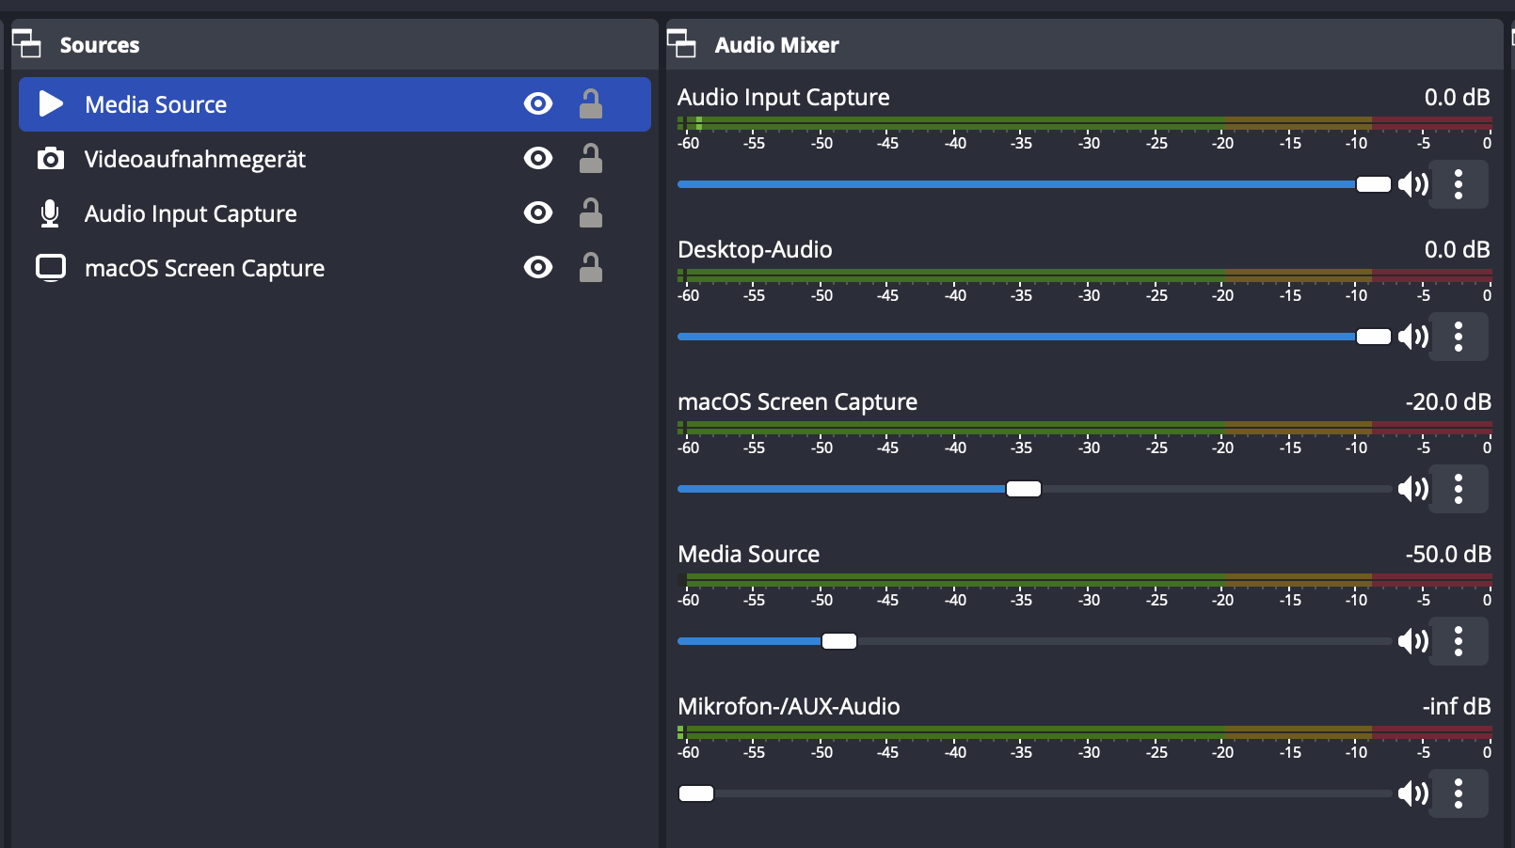1515x848 pixels.
Task: Lock the Videoaufnahmegerät source
Action: pos(591,158)
